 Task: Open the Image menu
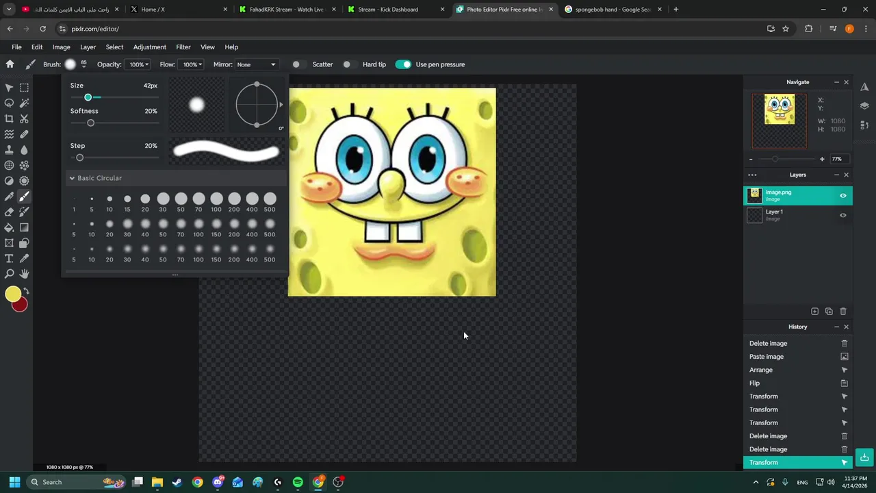point(61,47)
